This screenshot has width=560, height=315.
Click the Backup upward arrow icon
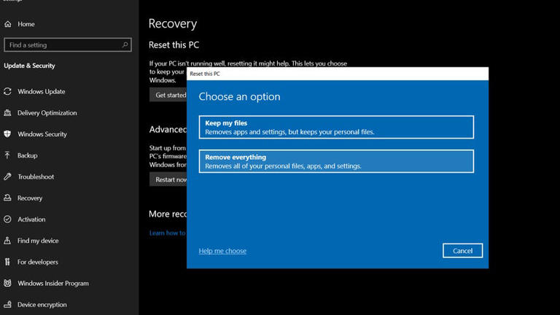tap(7, 155)
